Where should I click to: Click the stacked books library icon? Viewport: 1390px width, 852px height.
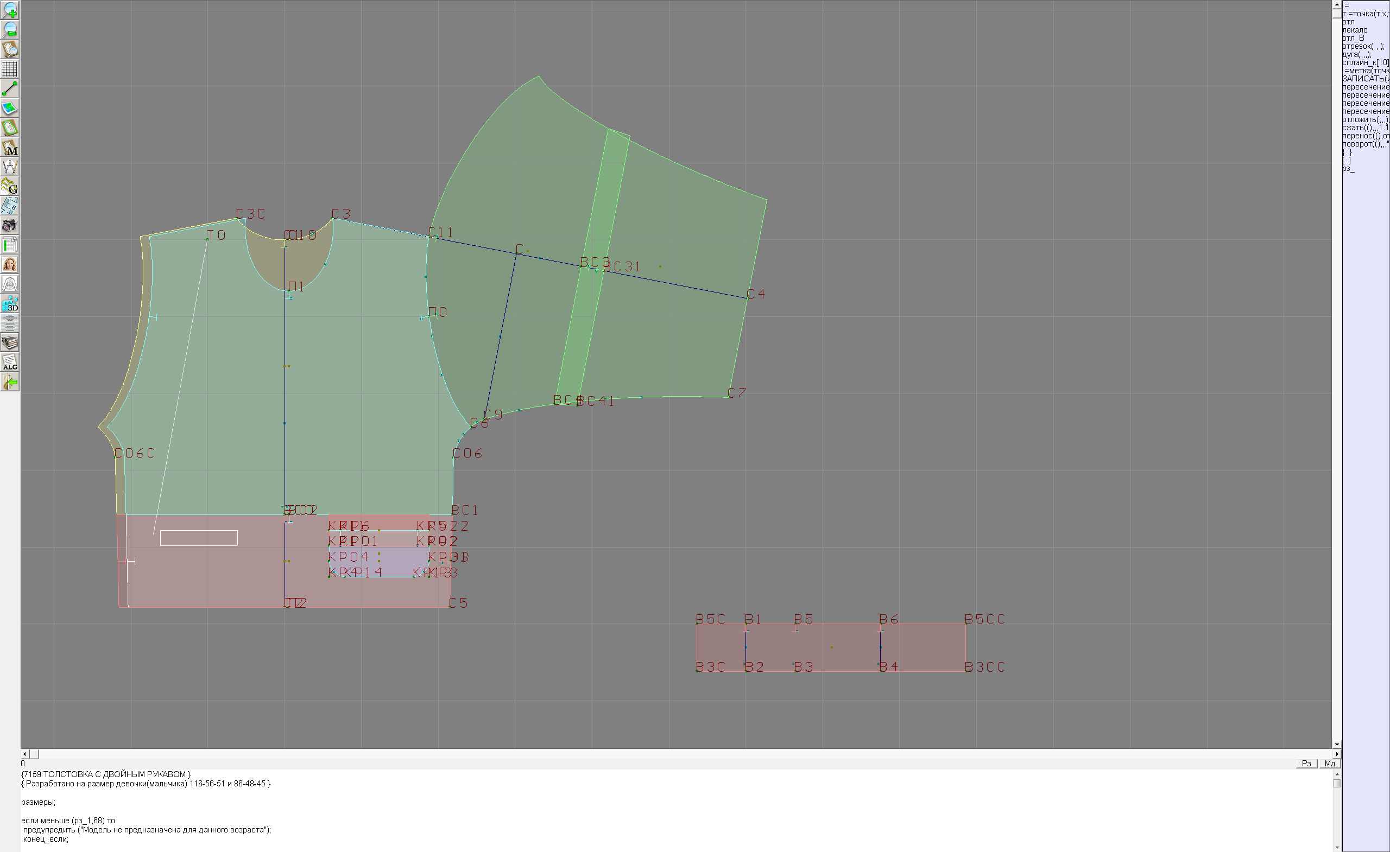tap(10, 342)
